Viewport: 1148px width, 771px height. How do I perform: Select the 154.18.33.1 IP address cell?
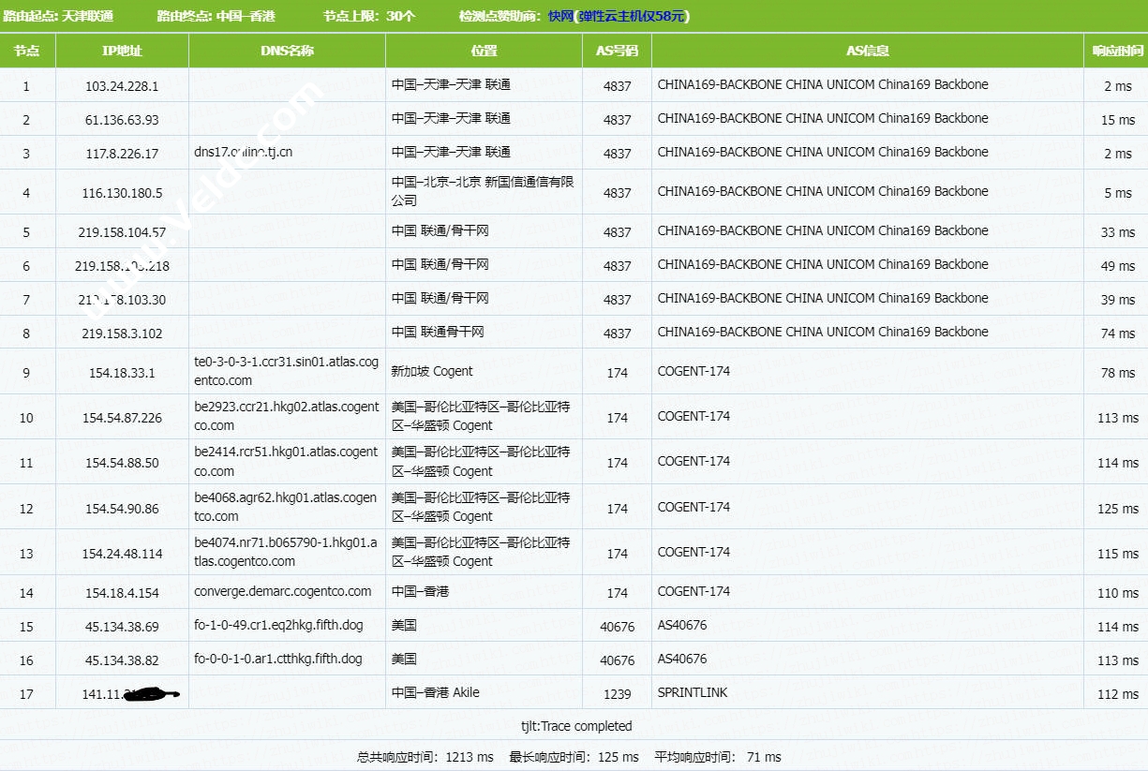[x=122, y=373]
